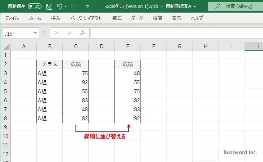Click cell C5 with value 55
The height and width of the screenshot is (162, 263).
(x=76, y=91)
